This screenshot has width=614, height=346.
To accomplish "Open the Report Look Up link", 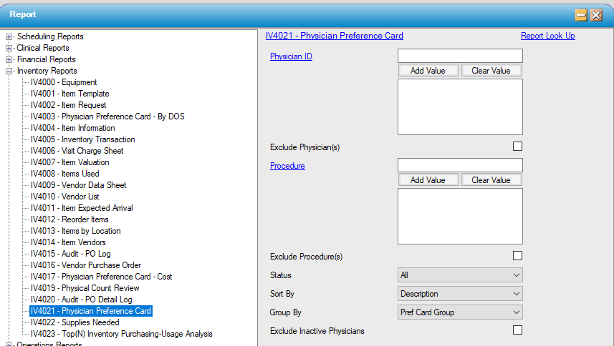I will click(x=547, y=36).
